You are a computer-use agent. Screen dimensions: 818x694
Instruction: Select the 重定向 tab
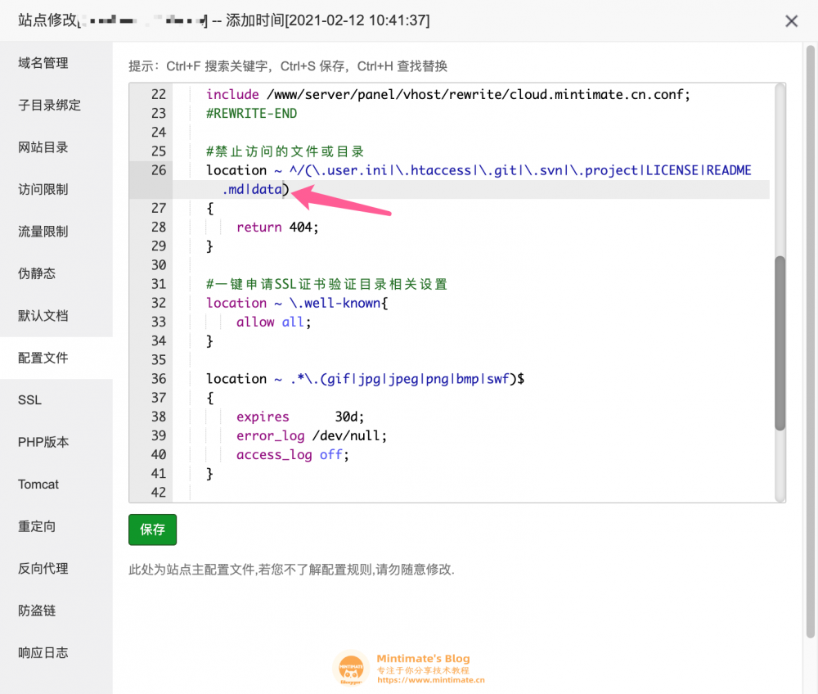click(37, 526)
